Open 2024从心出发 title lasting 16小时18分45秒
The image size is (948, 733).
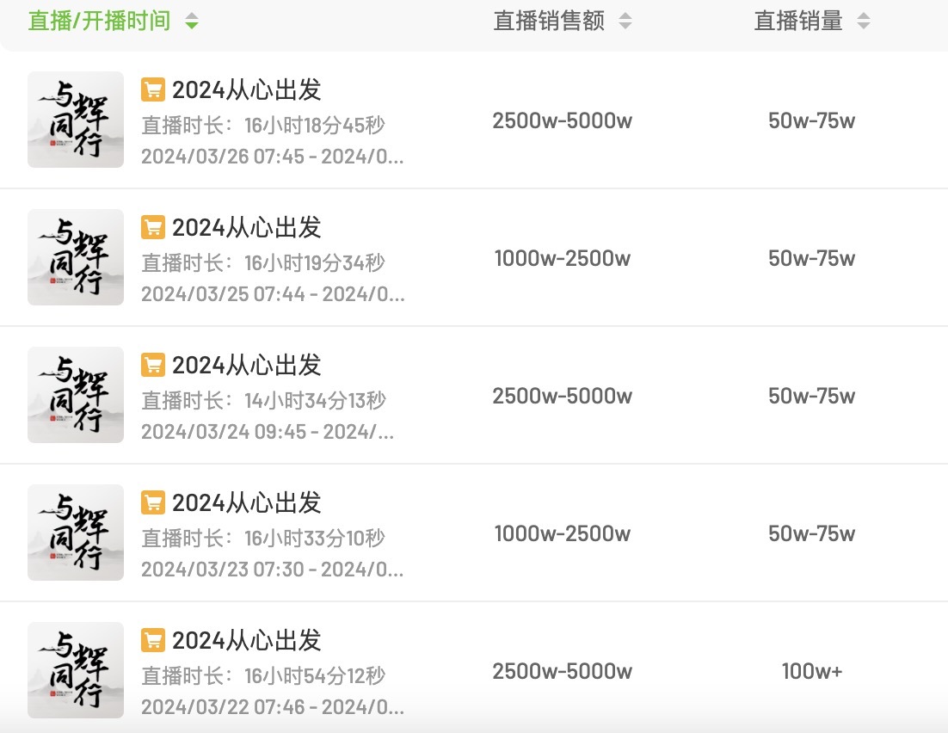(246, 89)
